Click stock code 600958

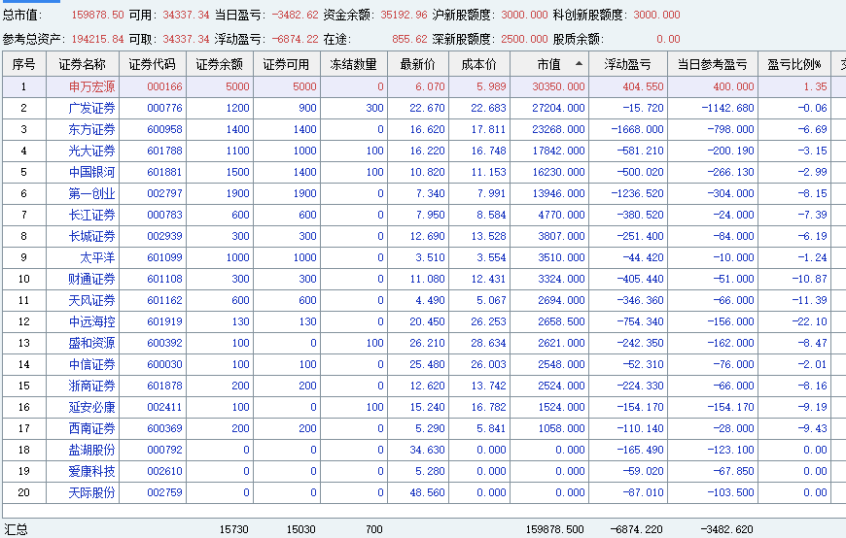(x=164, y=129)
